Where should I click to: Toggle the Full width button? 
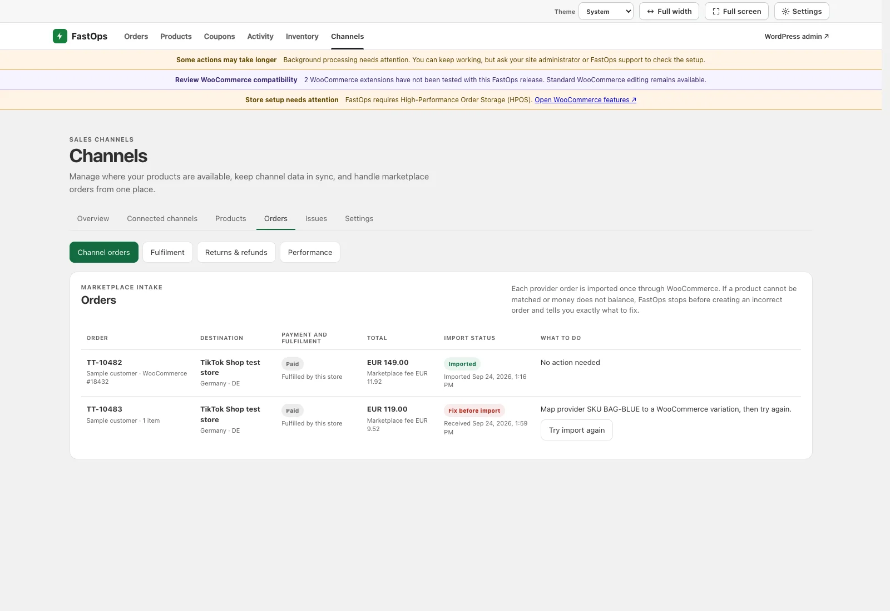[x=669, y=11]
